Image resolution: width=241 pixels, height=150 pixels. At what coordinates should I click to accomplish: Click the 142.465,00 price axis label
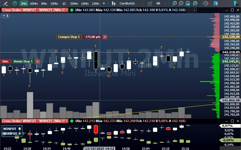point(232,16)
